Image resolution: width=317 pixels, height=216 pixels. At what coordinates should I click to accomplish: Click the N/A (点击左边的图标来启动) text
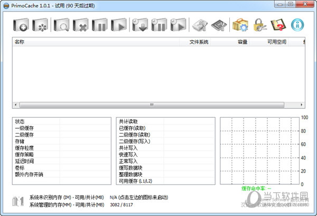click(x=138, y=197)
